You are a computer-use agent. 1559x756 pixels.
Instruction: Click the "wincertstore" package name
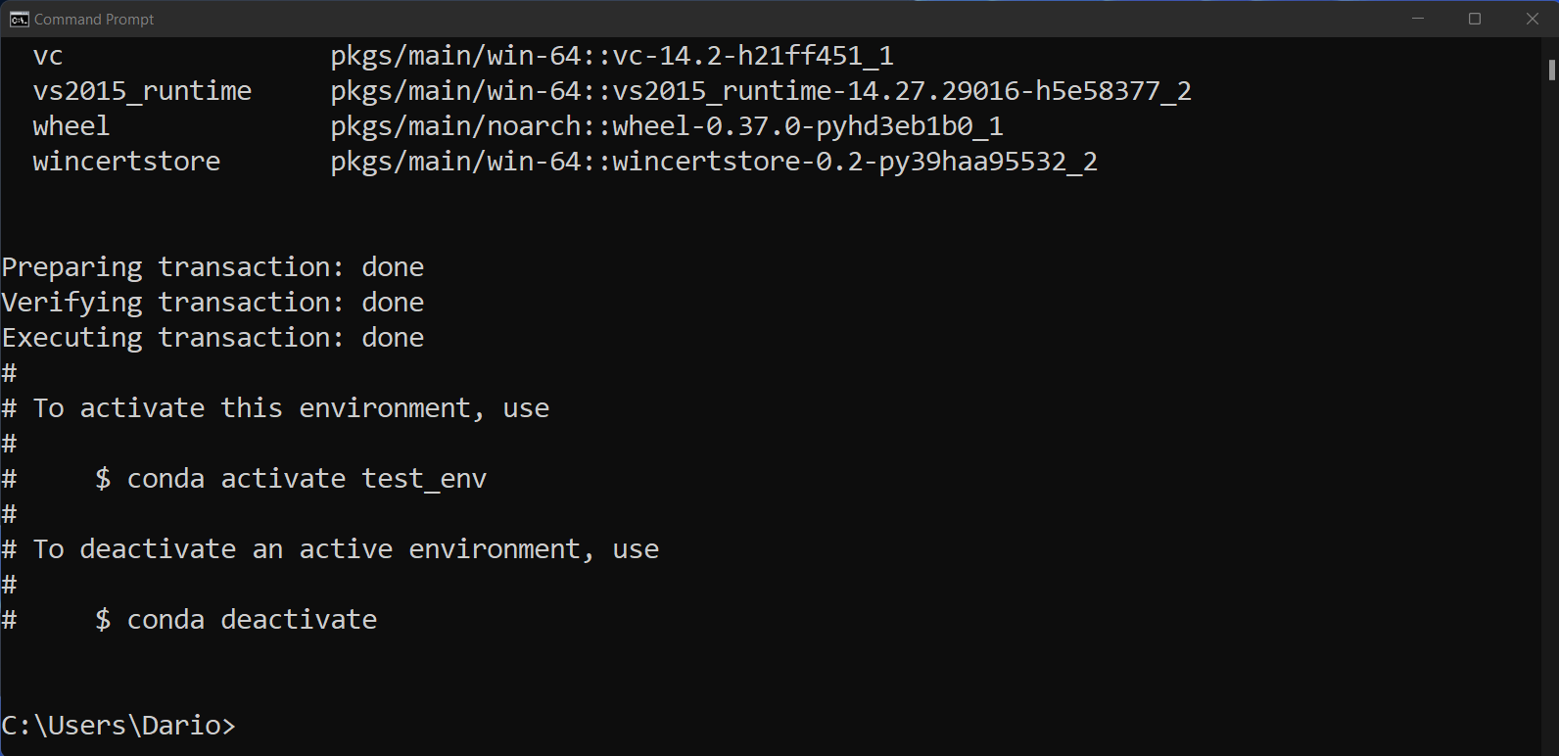pos(126,162)
